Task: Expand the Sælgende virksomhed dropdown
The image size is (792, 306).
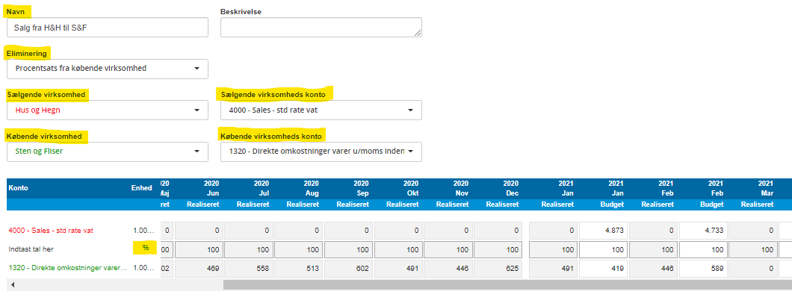Action: (107, 110)
